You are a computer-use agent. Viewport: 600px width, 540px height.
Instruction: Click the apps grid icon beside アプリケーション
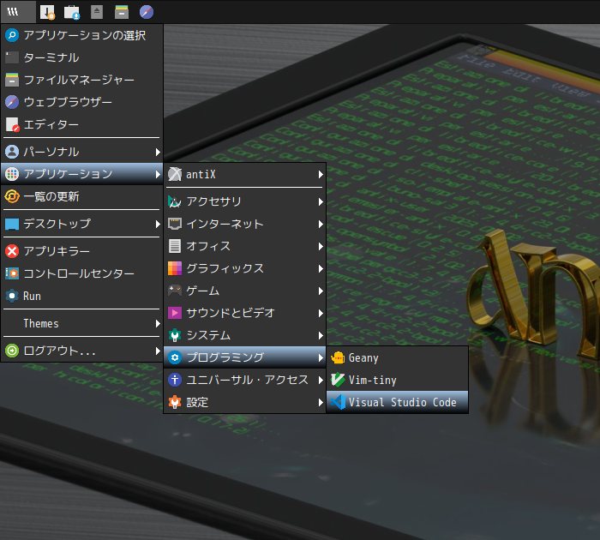pyautogui.click(x=12, y=174)
